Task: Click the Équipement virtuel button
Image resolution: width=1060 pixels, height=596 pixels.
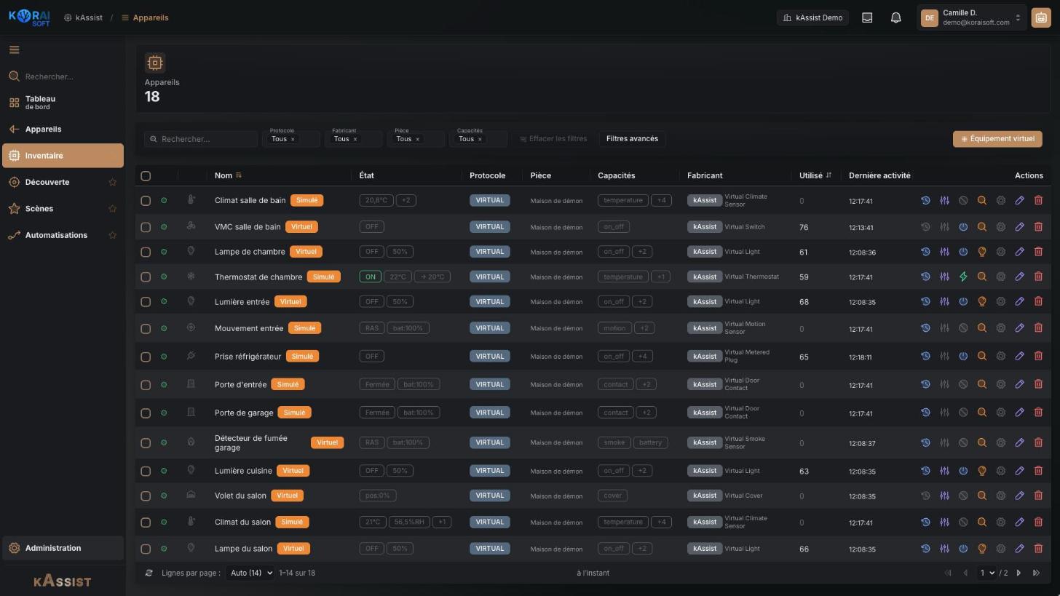Action: tap(997, 138)
